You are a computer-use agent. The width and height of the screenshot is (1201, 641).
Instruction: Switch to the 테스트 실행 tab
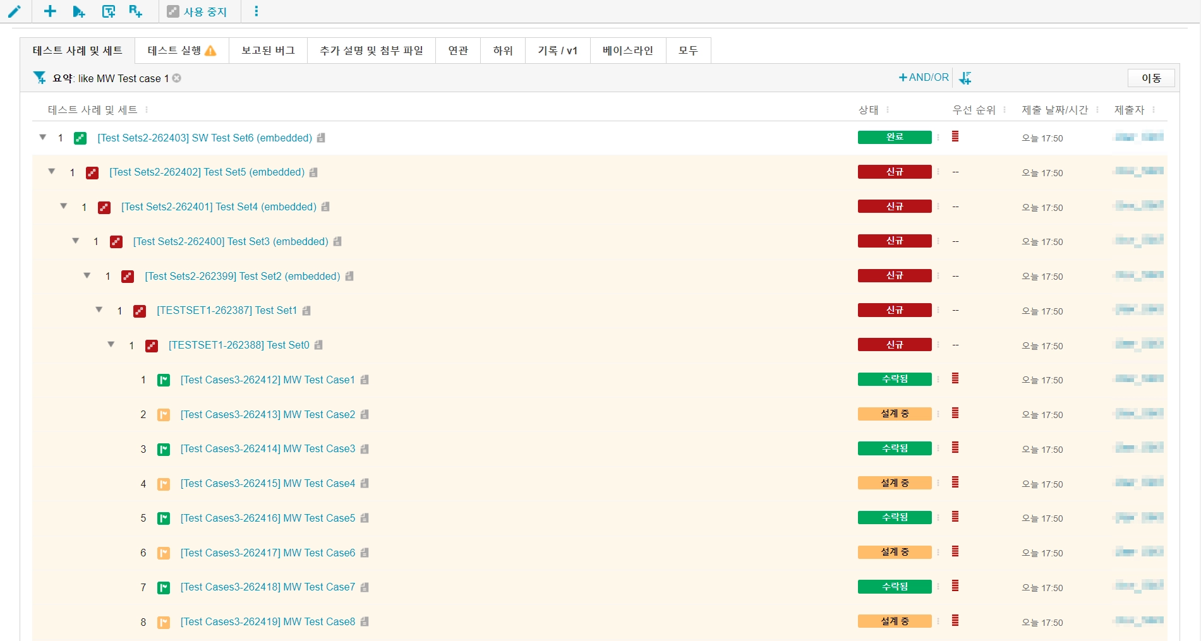[x=182, y=51]
